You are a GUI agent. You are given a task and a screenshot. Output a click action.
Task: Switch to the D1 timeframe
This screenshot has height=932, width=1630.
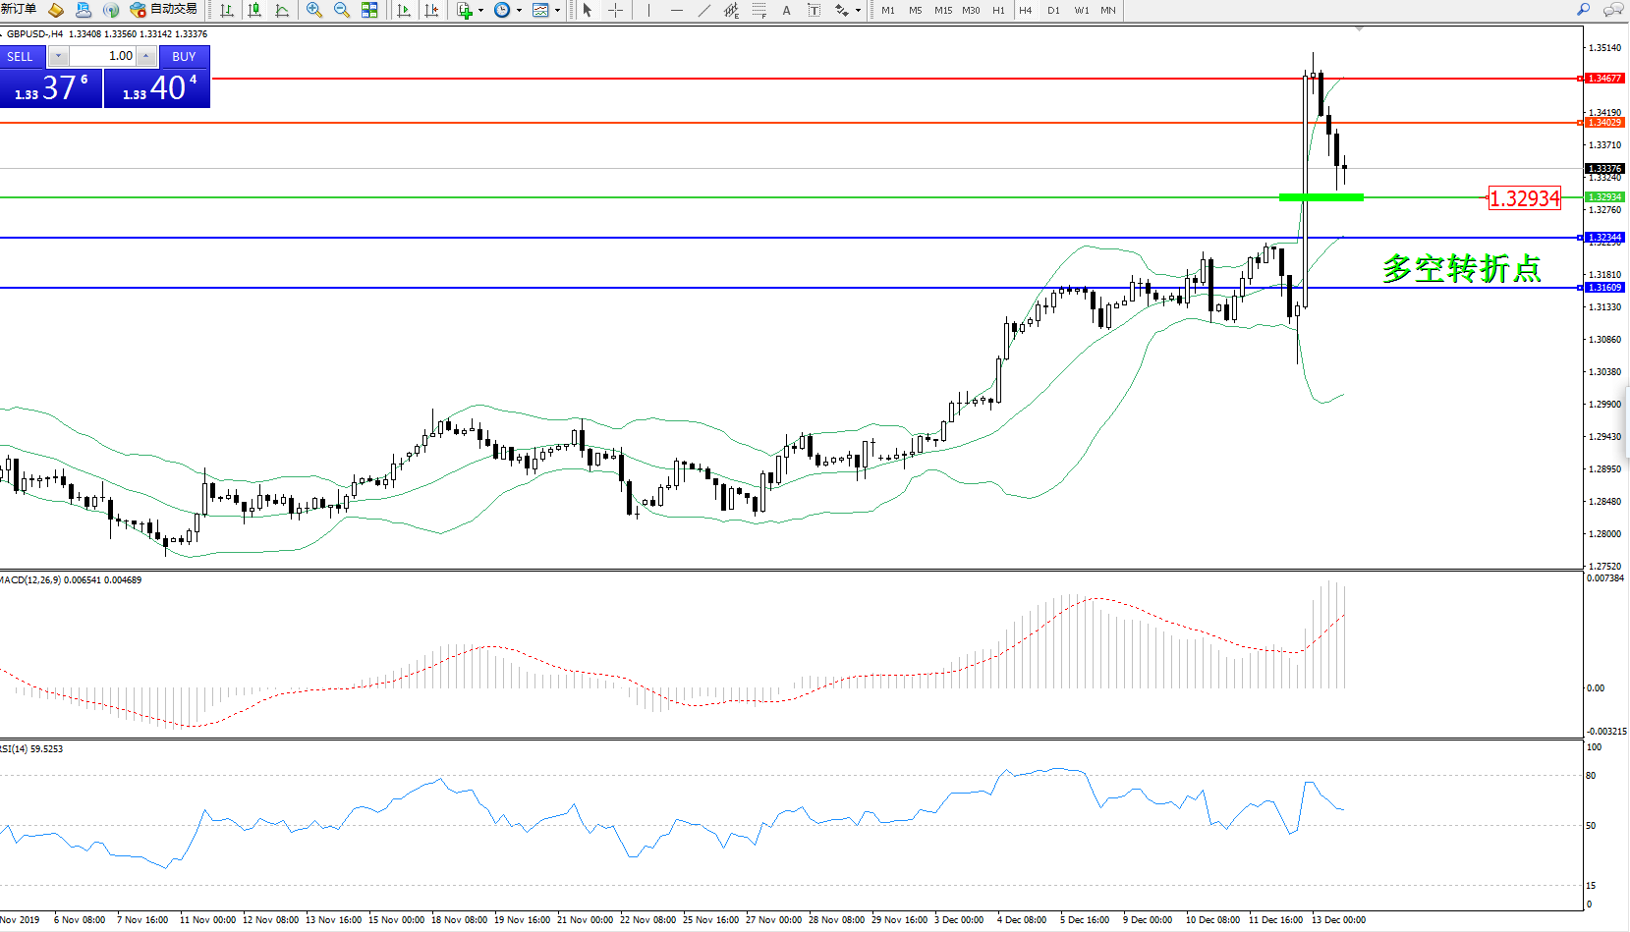tap(1053, 10)
